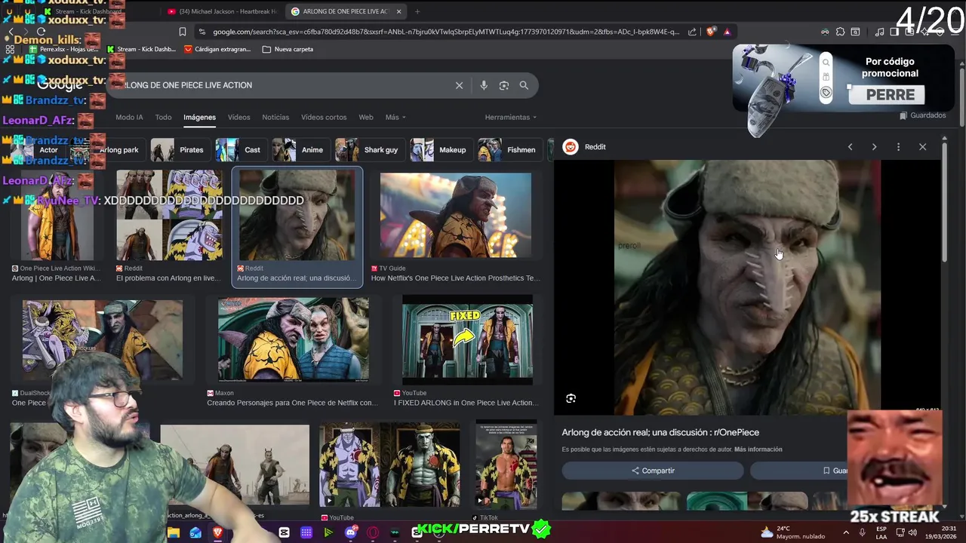966x543 pixels.
Task: Open the Brave Shields lion icon
Action: [711, 32]
